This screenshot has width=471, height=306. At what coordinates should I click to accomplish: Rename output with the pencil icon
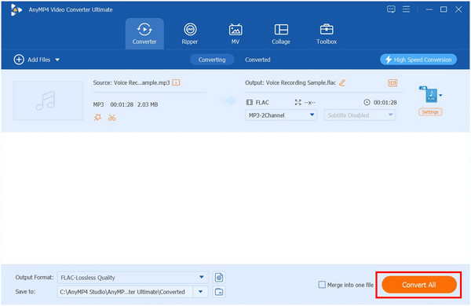click(x=342, y=82)
